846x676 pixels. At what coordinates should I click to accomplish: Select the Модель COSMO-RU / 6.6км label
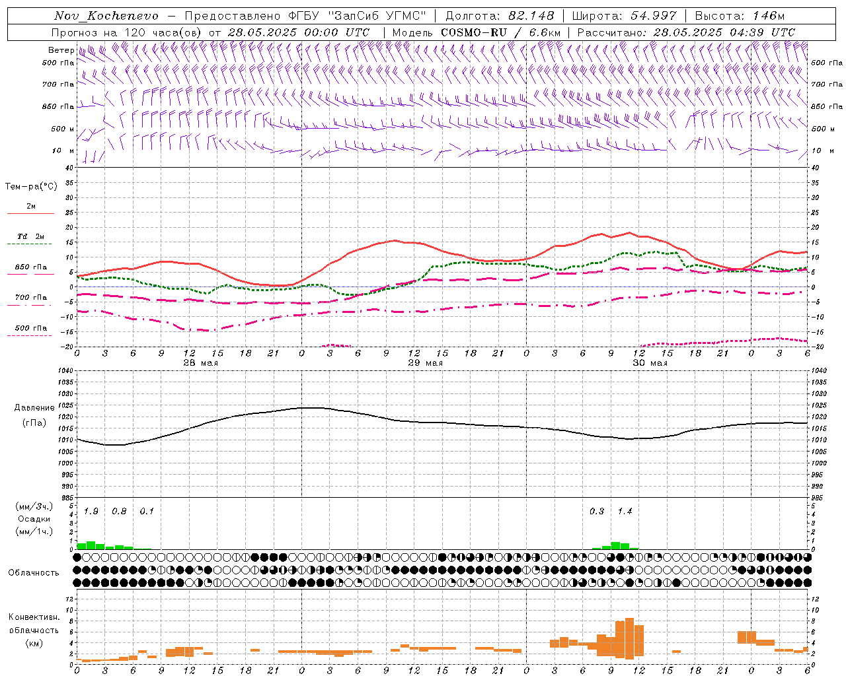point(477,32)
